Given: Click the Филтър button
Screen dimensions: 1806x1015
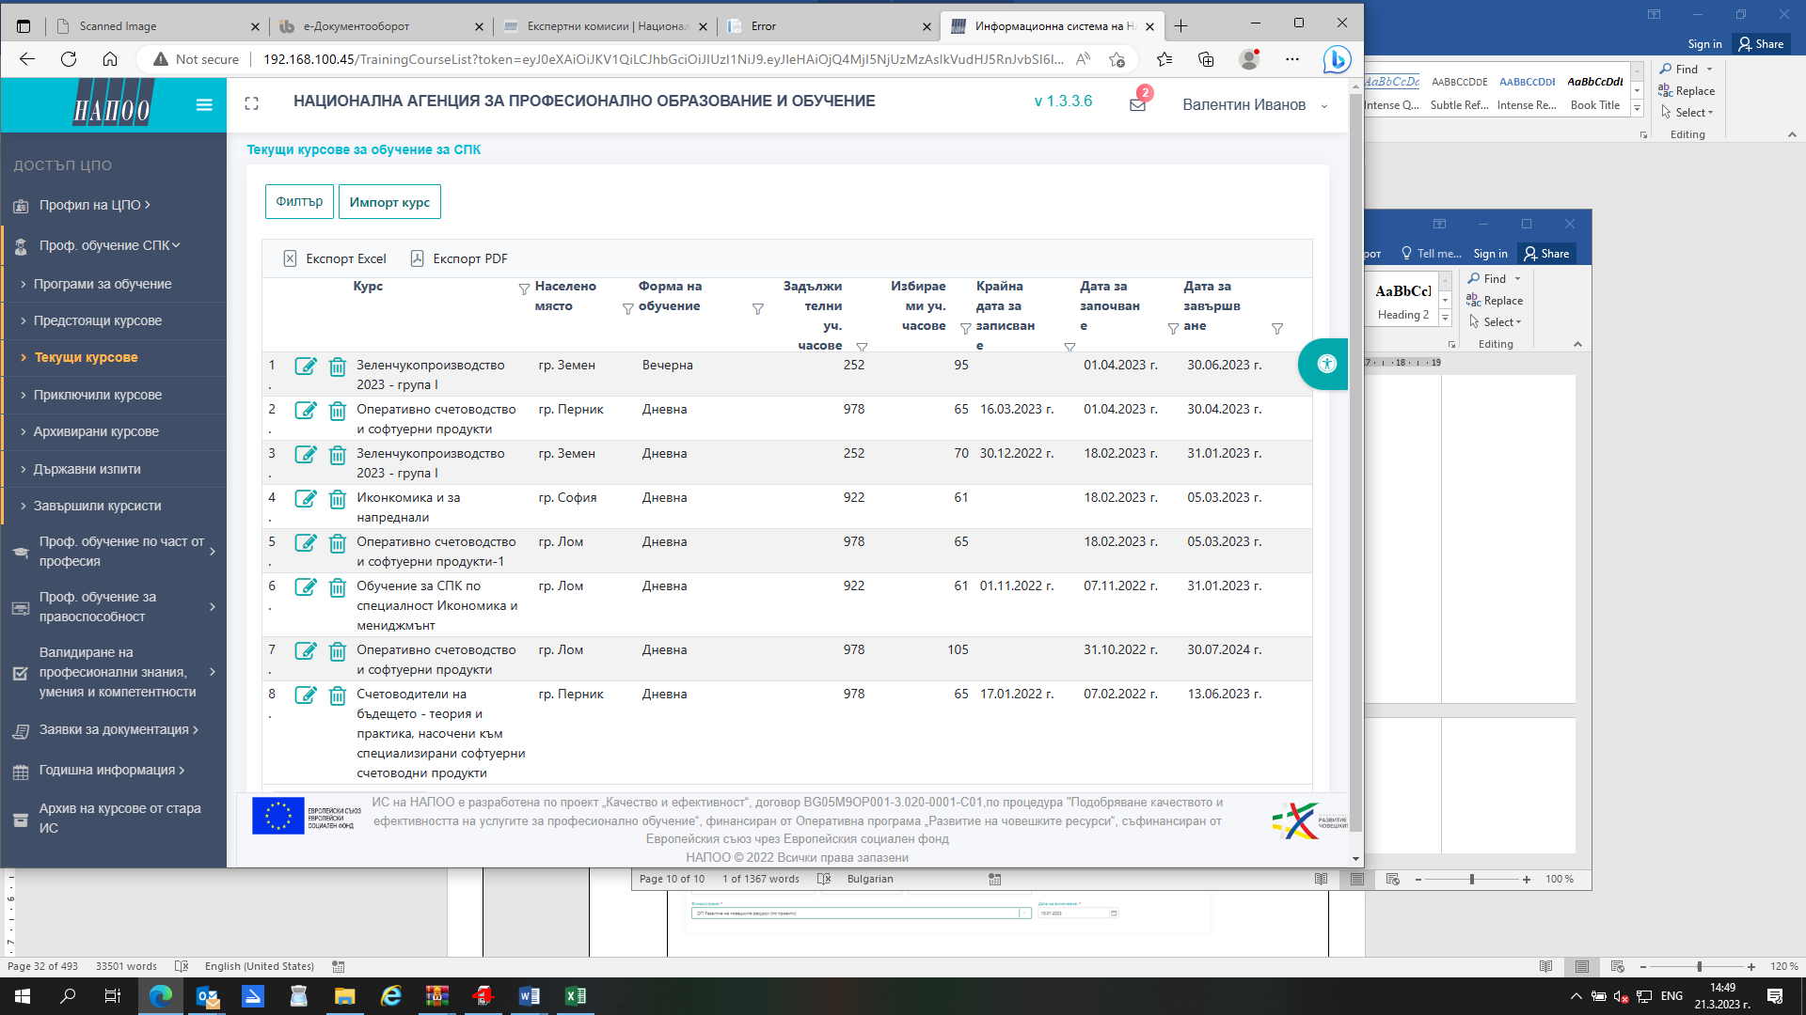Looking at the screenshot, I should click(299, 202).
